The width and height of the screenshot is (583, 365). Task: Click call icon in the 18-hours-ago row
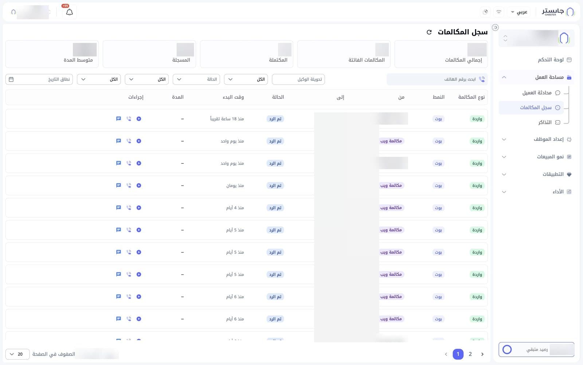pos(129,119)
